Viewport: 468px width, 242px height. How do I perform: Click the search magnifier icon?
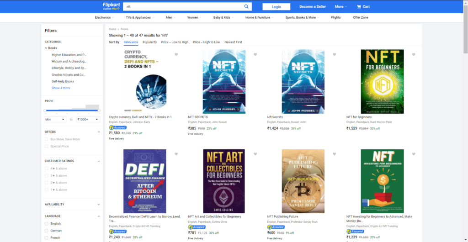[246, 6]
